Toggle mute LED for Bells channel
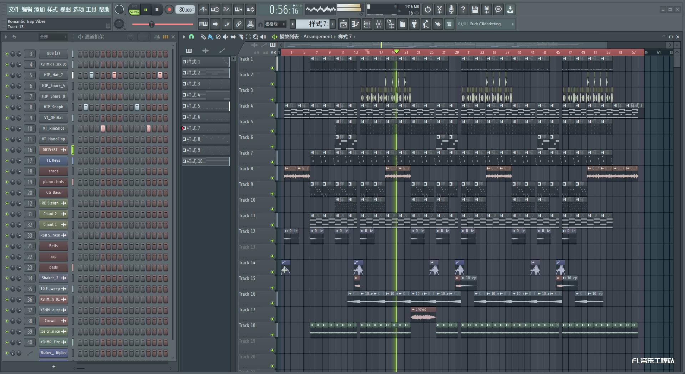 6,246
